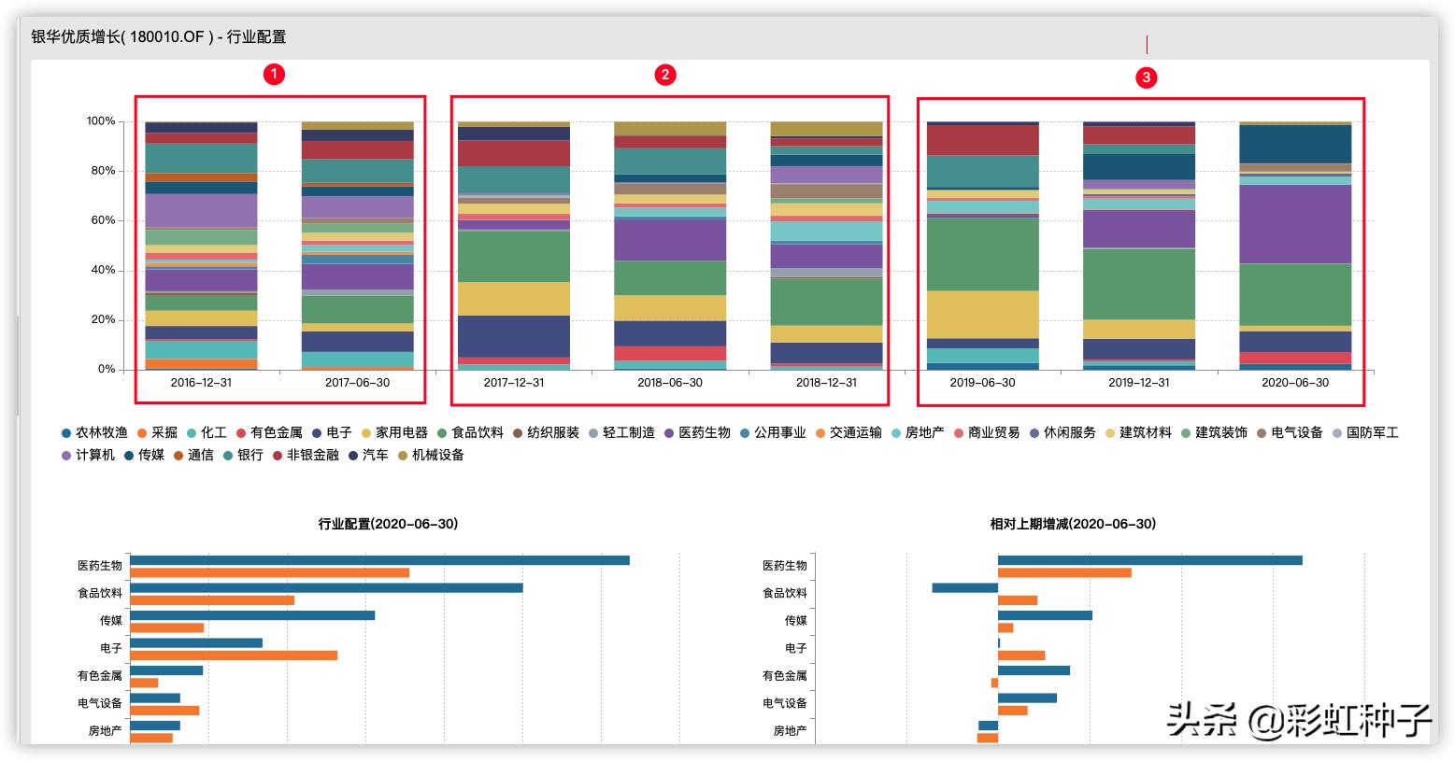Click the 银行 legend entry
This screenshot has width=1455, height=761.
pyautogui.click(x=243, y=456)
